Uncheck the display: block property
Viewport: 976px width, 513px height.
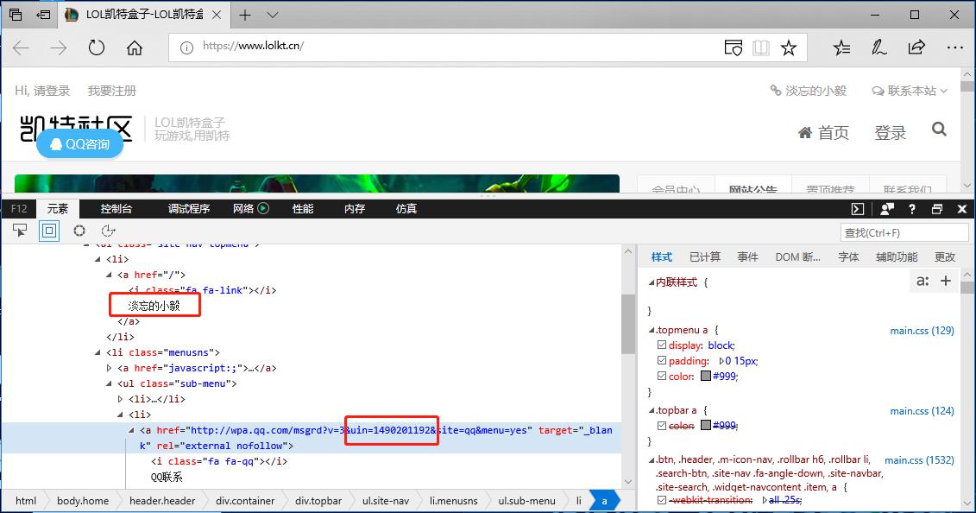(x=662, y=345)
